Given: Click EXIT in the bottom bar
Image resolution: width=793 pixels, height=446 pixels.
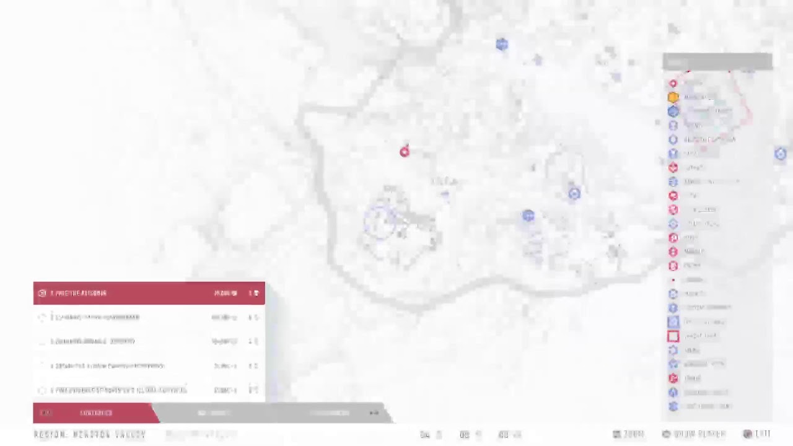Looking at the screenshot, I should click(x=757, y=434).
